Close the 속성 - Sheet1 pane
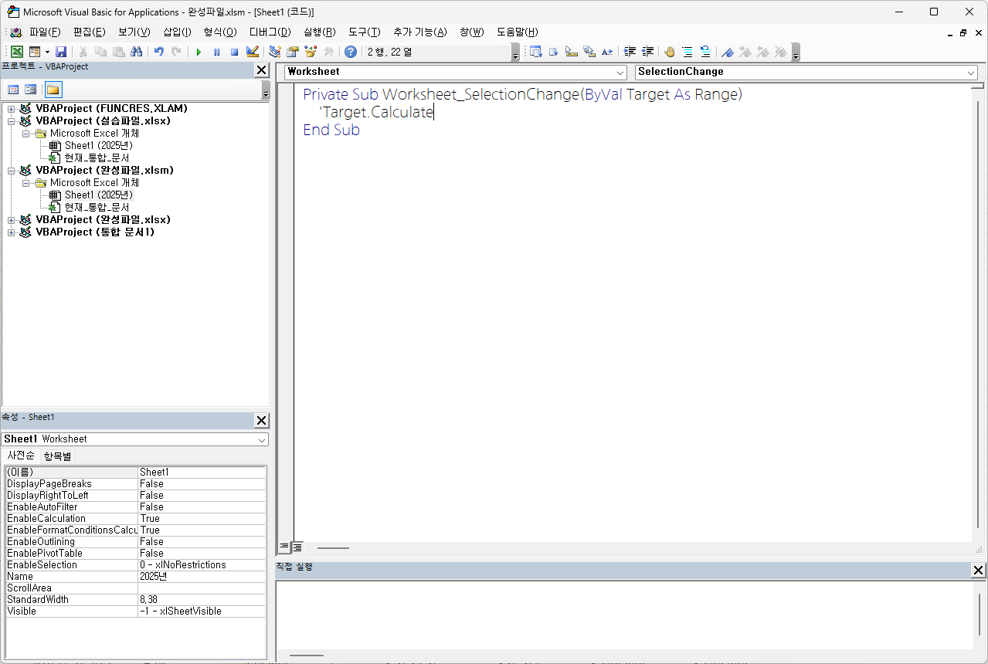Image resolution: width=988 pixels, height=664 pixels. (x=261, y=420)
